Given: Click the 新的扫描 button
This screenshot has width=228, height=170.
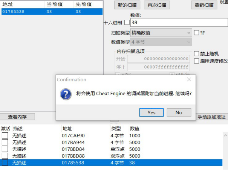Looking at the screenshot, I should [x=127, y=5].
